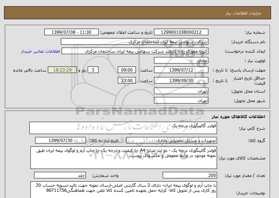This screenshot has width=279, height=198.
Task: Click the delivery province field 'تهران'
Action: click(x=181, y=91)
